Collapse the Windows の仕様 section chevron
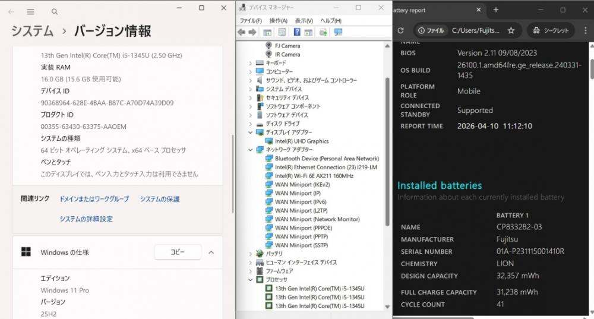Screen dimensions: 594x319 coord(211,252)
